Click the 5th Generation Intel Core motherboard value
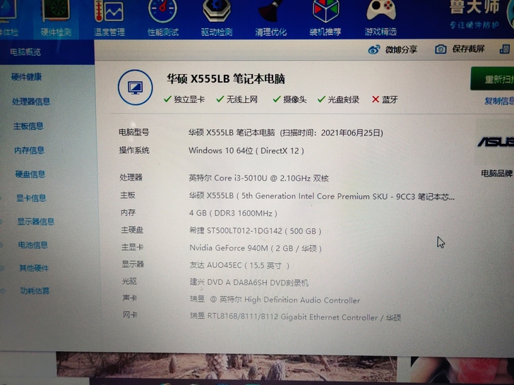The image size is (514, 385). pos(321,197)
